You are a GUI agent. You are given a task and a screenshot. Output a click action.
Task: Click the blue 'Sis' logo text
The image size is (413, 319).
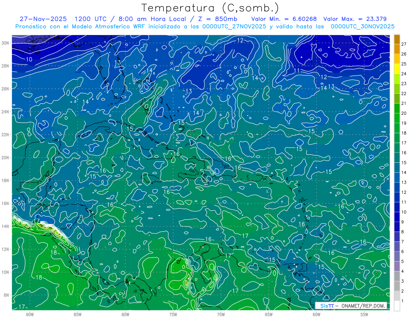pyautogui.click(x=324, y=306)
